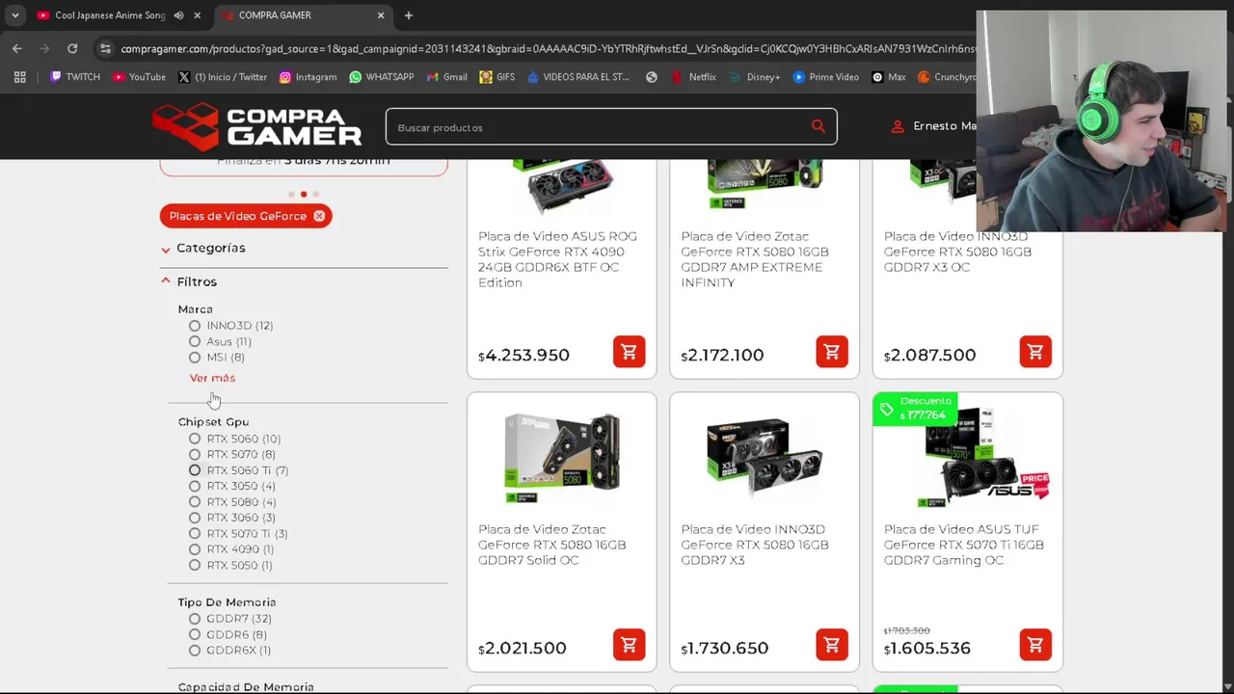Open the bookmarks apps grid icon
Screen dimensions: 1234x694
(19, 77)
